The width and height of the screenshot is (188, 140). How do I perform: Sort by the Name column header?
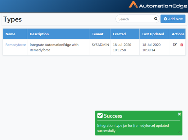(10, 34)
